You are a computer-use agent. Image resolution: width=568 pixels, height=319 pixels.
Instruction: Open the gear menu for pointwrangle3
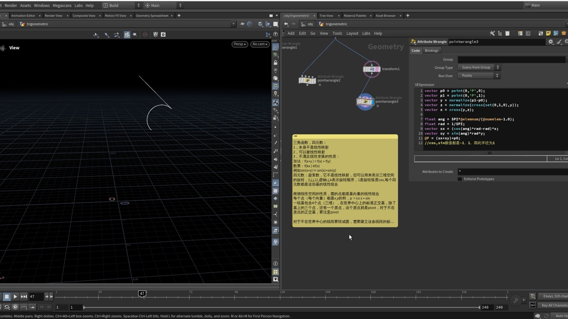point(551,42)
